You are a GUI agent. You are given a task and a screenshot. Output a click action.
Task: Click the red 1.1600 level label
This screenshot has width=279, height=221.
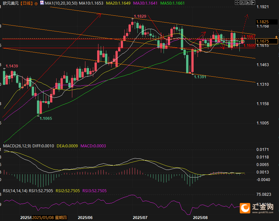point(250,46)
